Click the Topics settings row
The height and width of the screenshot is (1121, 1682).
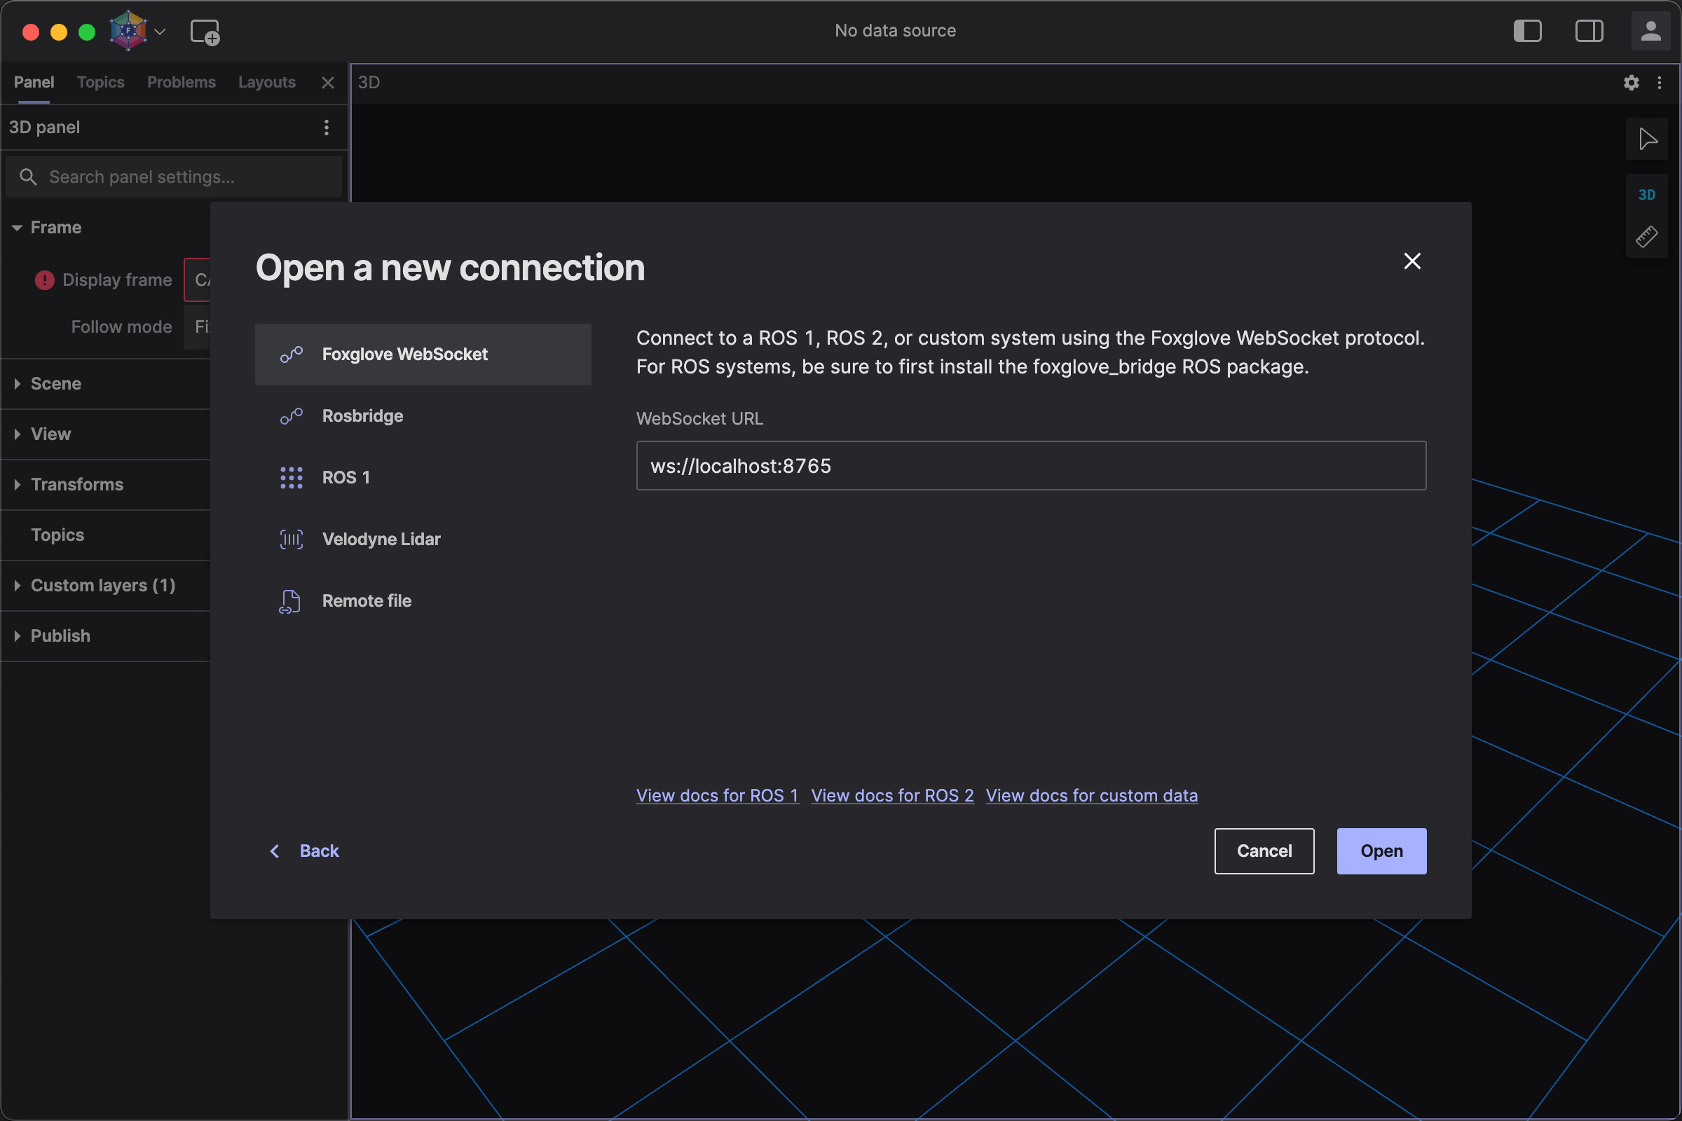point(106,535)
